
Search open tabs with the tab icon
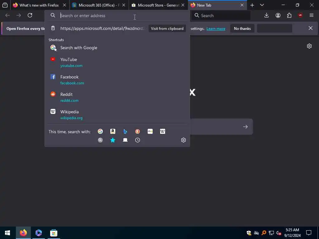click(x=125, y=140)
